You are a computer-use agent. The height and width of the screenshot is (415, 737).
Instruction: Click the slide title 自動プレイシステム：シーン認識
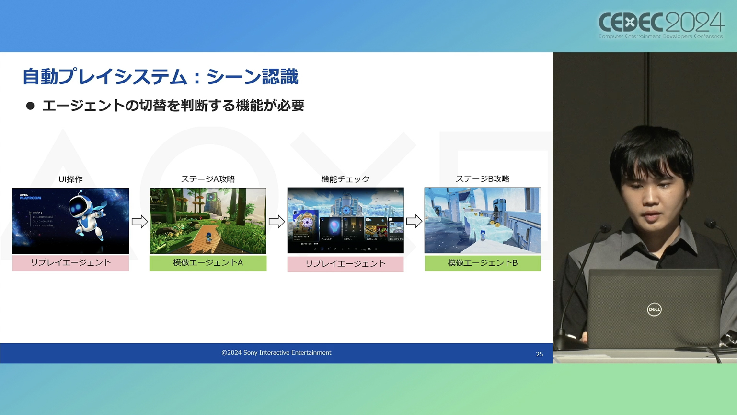(x=160, y=77)
